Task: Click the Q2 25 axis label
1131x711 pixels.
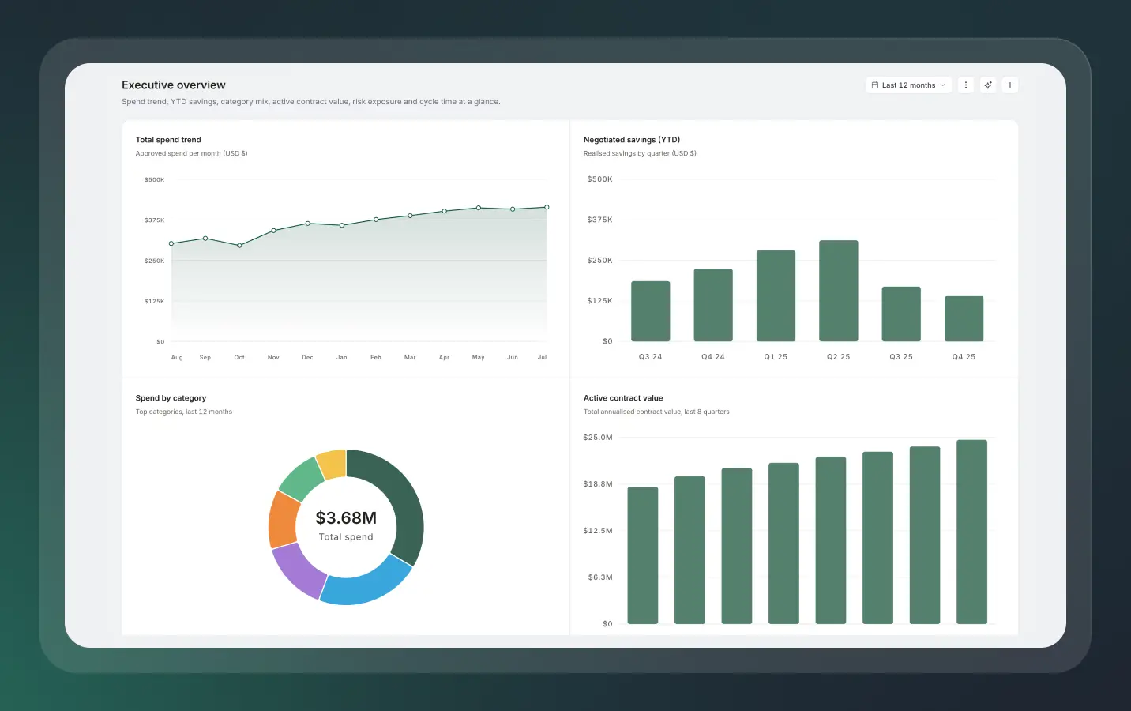Action: [839, 357]
